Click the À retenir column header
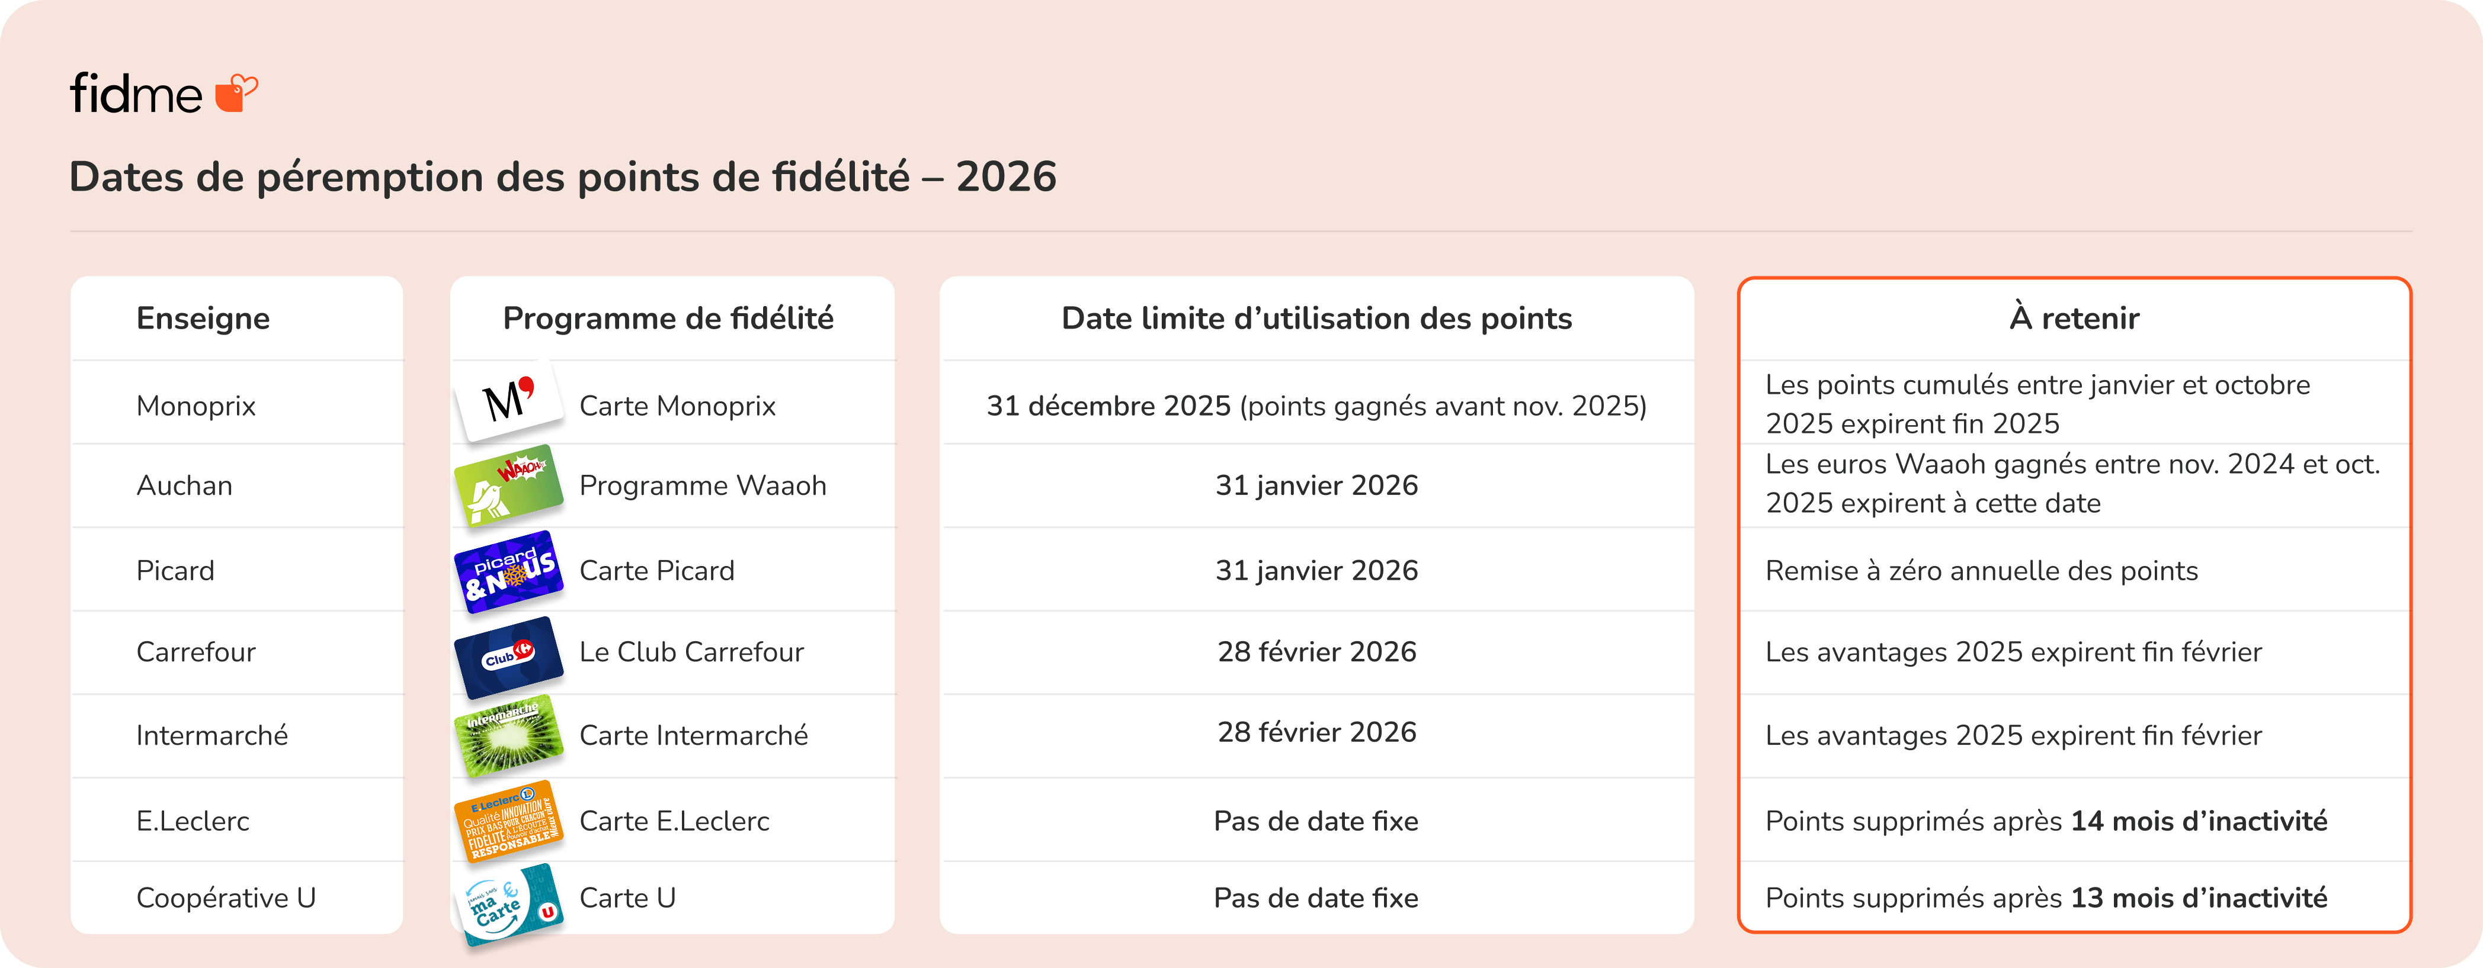 click(x=2074, y=319)
